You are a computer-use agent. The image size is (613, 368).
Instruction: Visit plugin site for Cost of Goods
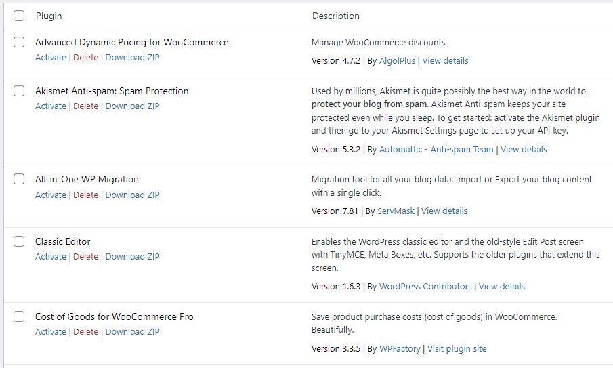tap(457, 349)
